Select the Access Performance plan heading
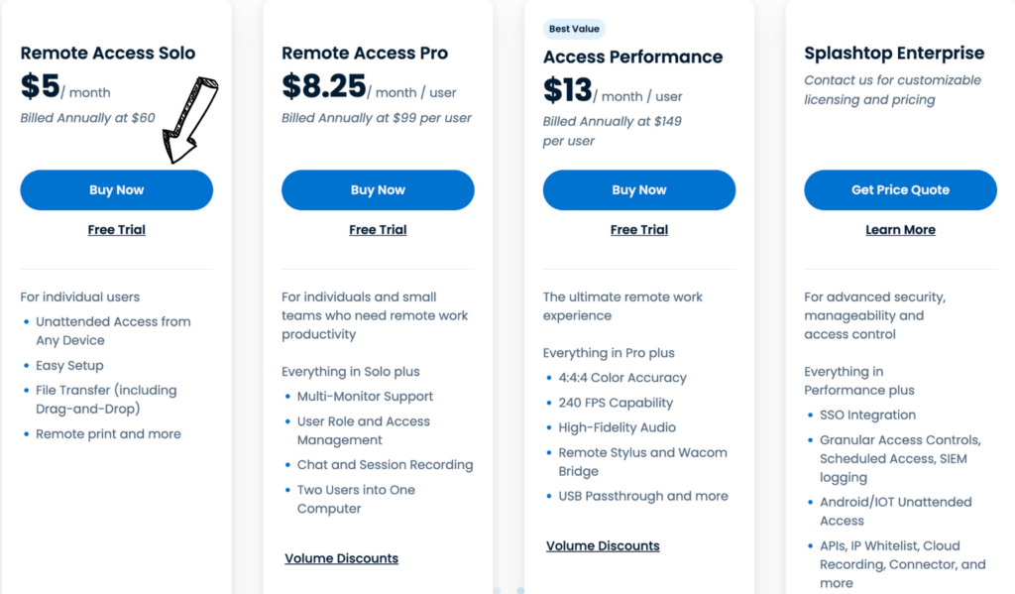 [631, 57]
